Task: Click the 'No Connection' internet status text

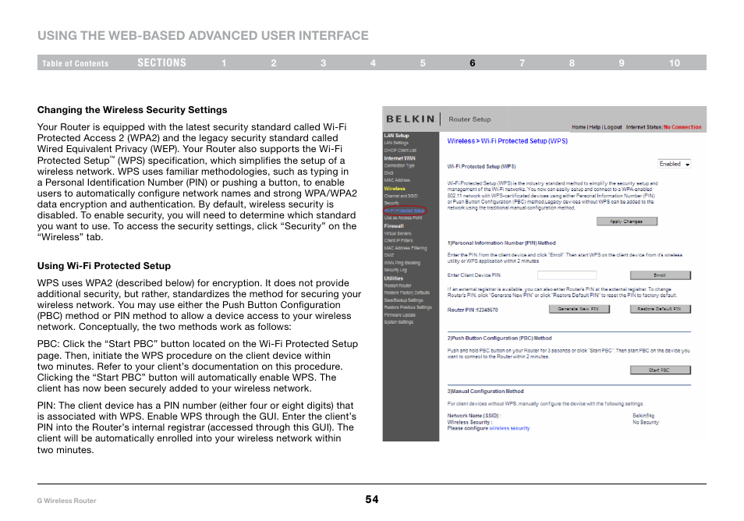Action: 682,127
